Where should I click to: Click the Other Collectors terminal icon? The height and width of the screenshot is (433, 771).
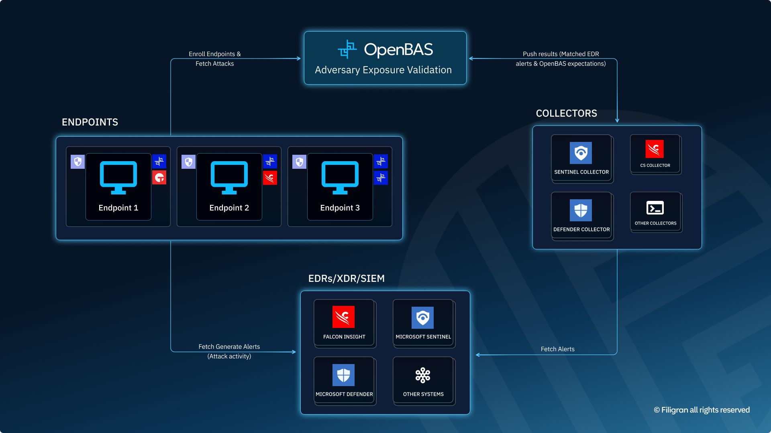[x=655, y=208]
